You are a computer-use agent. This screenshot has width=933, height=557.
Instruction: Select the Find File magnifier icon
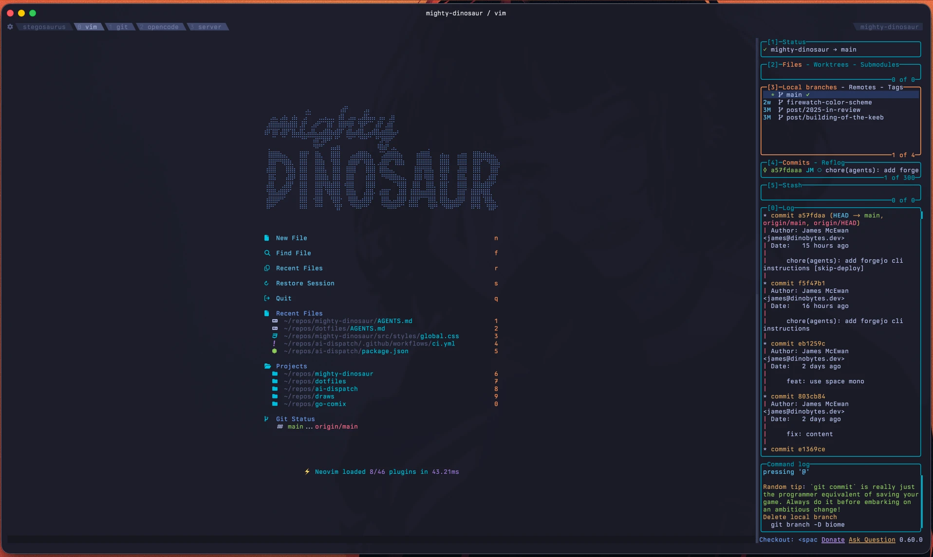coord(267,253)
